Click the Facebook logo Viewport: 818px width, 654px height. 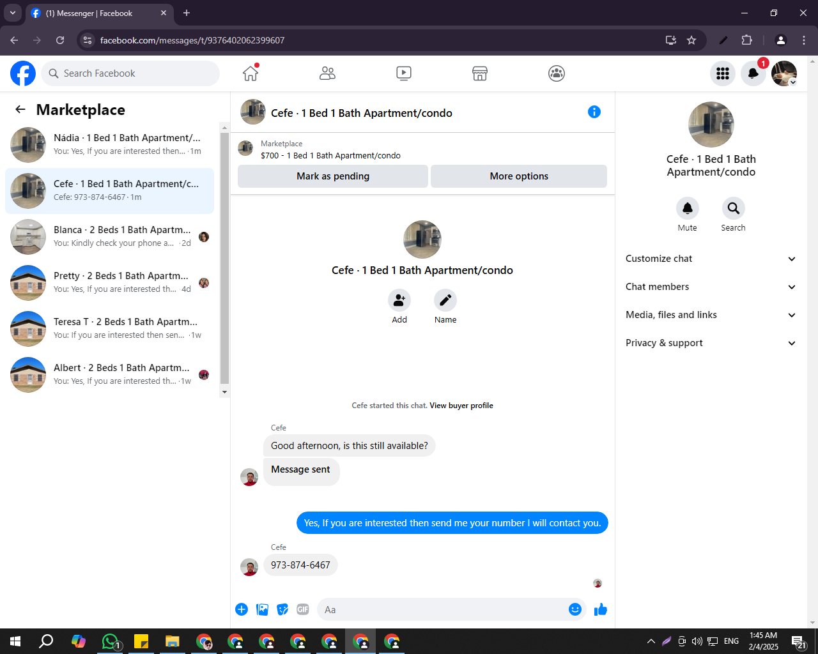(x=23, y=73)
